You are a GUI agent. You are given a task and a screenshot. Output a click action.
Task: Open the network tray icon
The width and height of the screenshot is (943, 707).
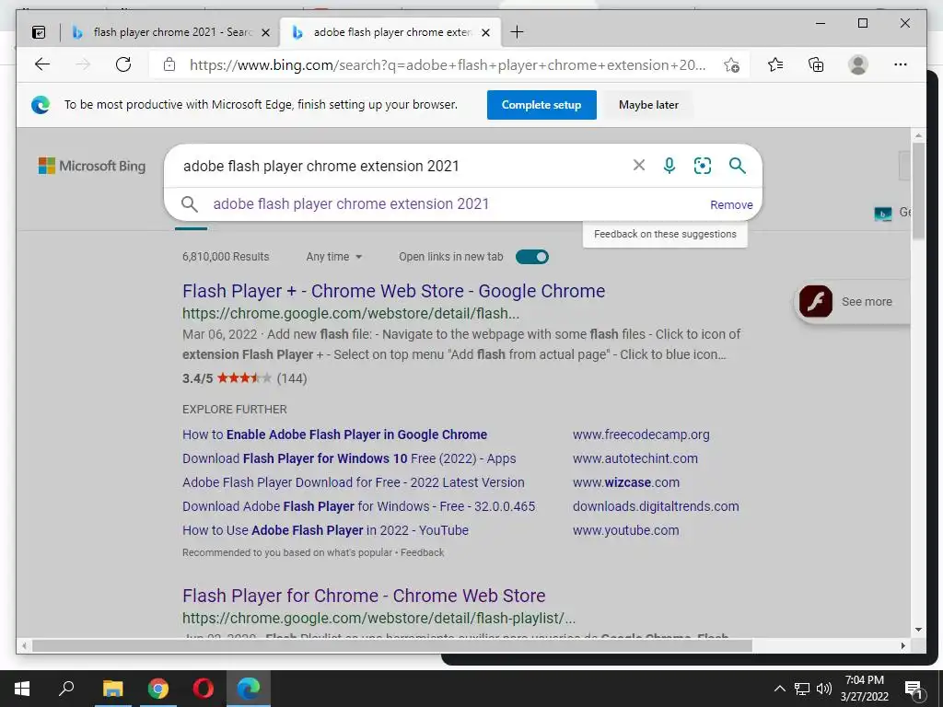point(802,689)
